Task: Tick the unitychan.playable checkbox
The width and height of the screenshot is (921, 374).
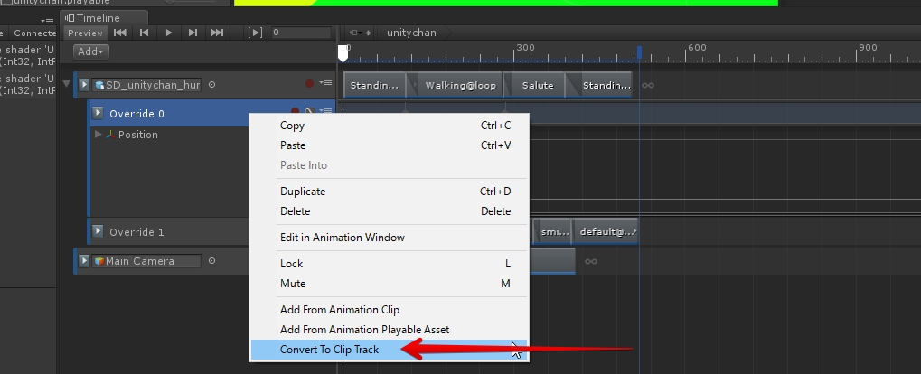Action: point(7,3)
